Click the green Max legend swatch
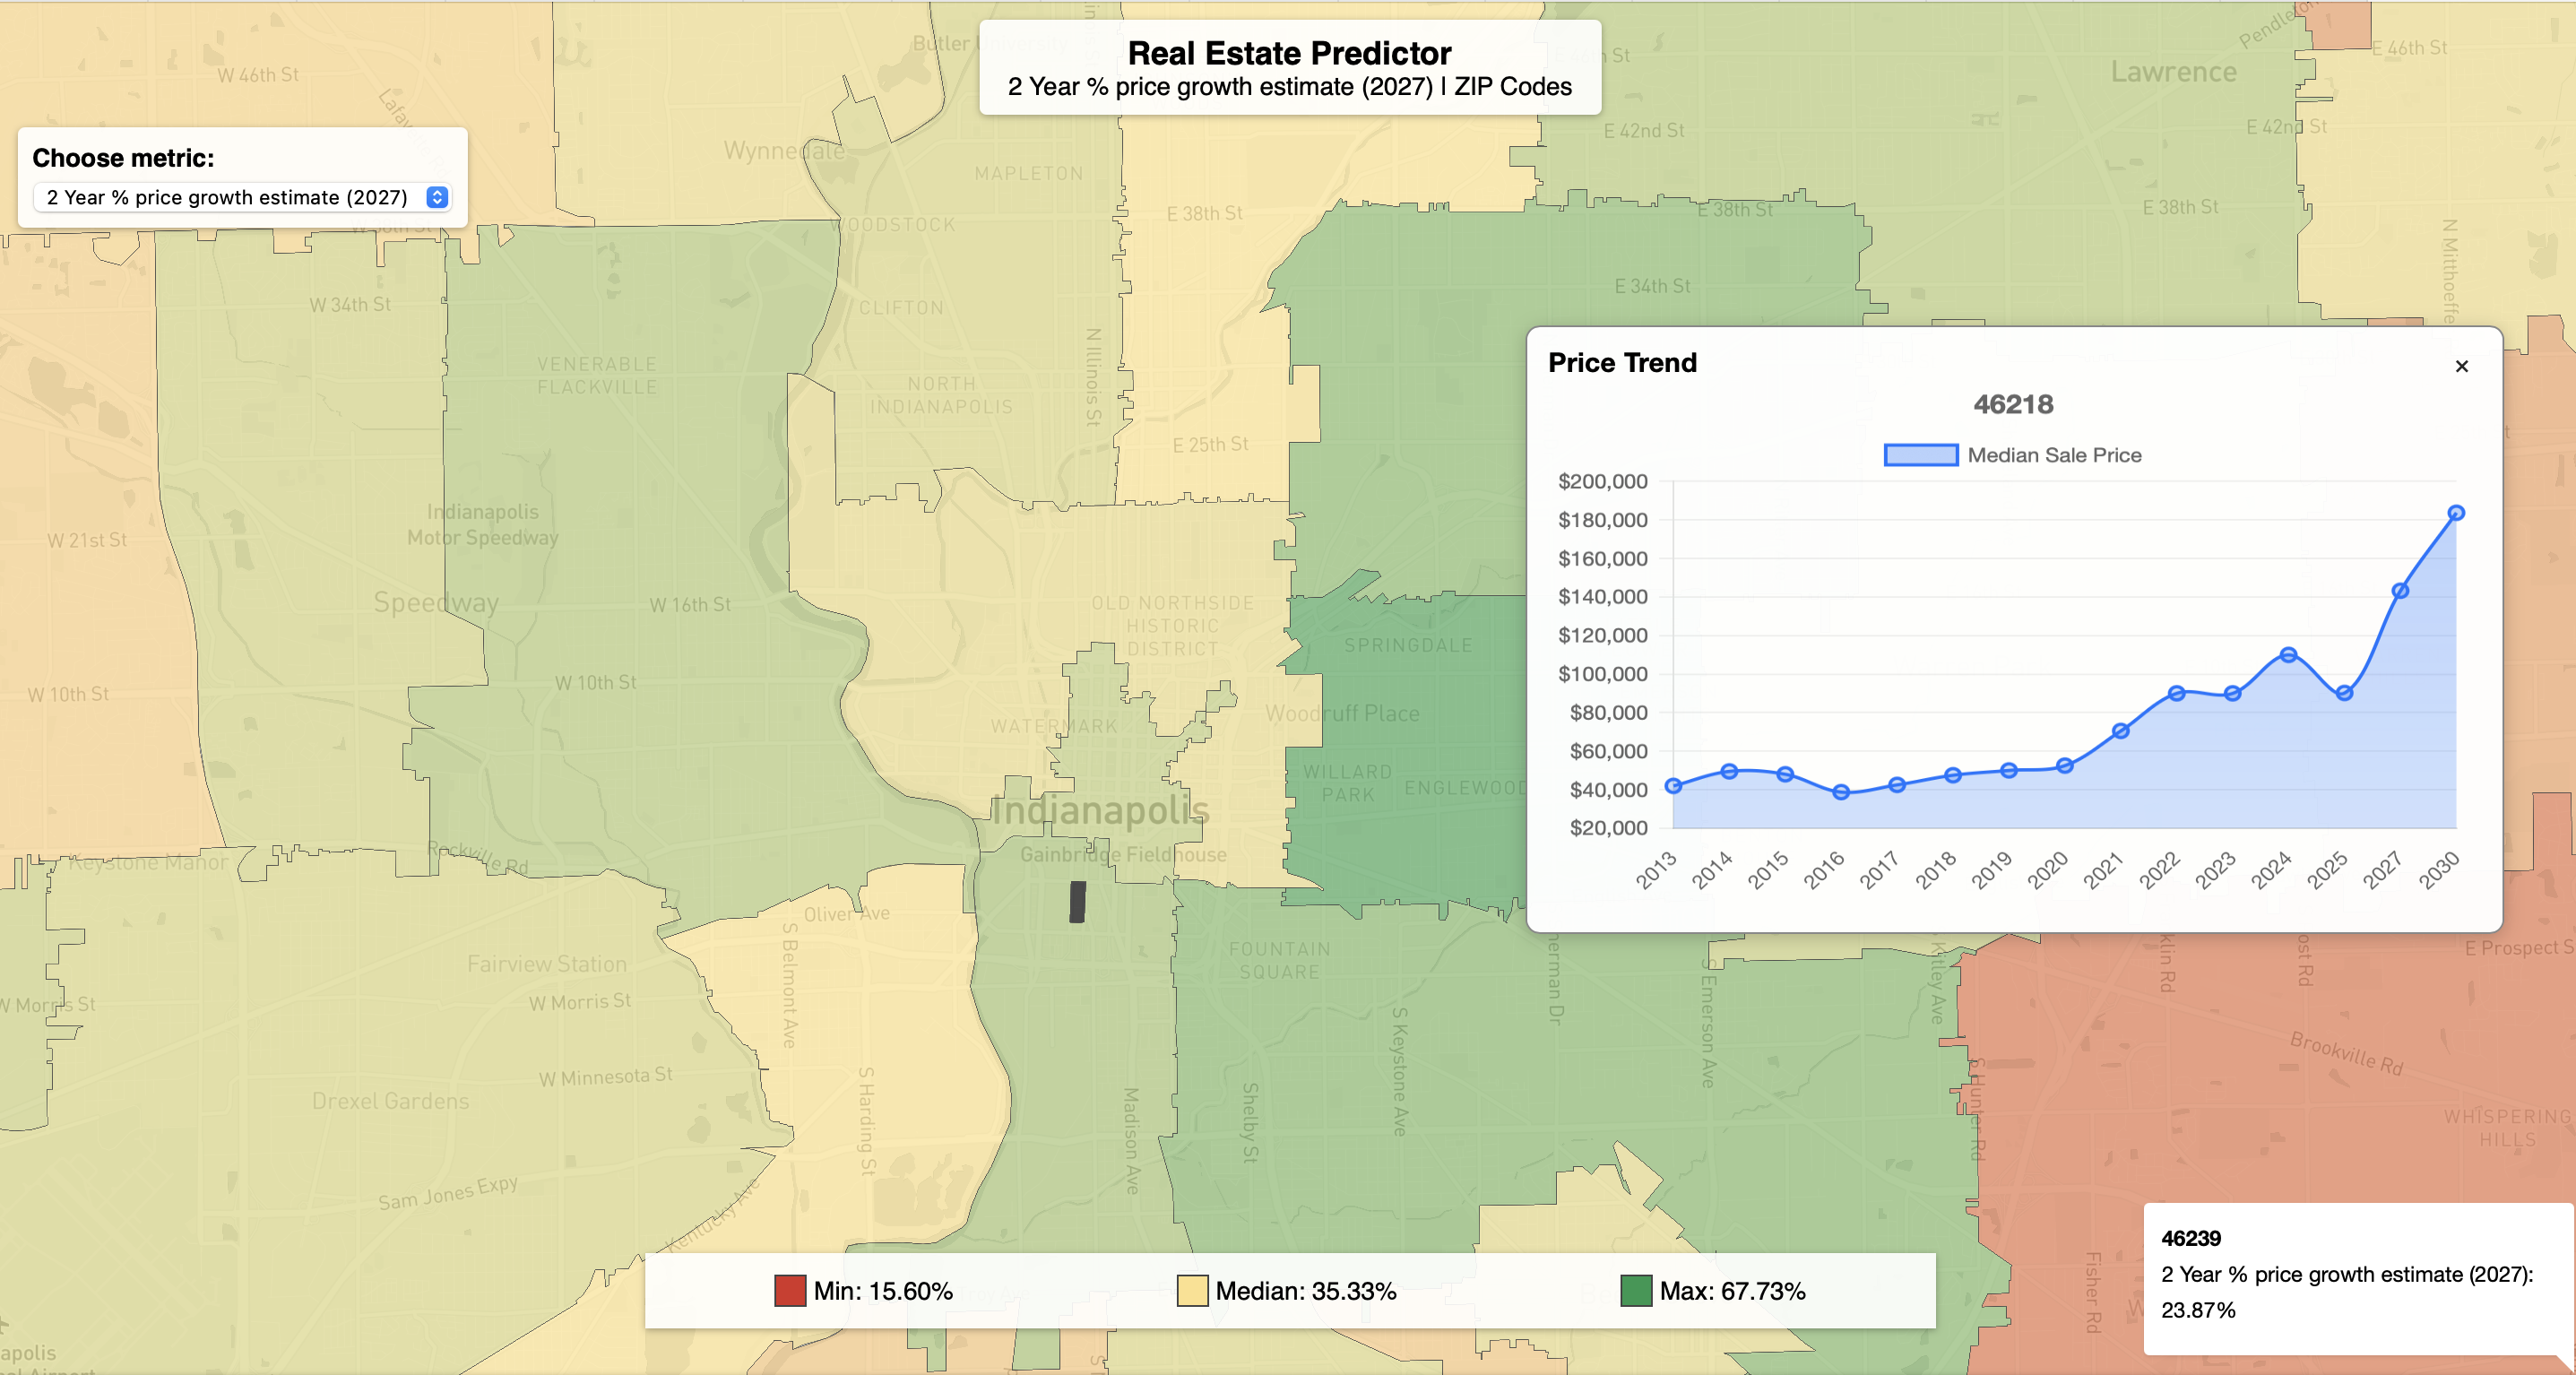 click(1636, 1290)
